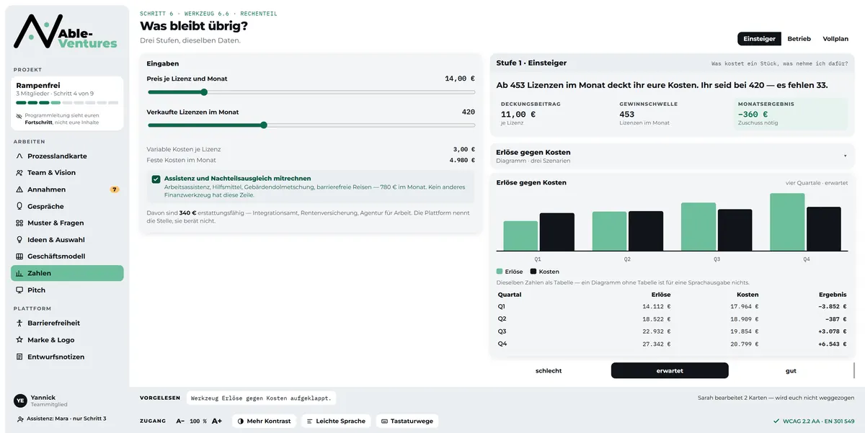Image resolution: width=865 pixels, height=433 pixels.
Task: Uncheck Assistenz und Nachteilsausgleich mitrechnen
Action: coord(156,179)
